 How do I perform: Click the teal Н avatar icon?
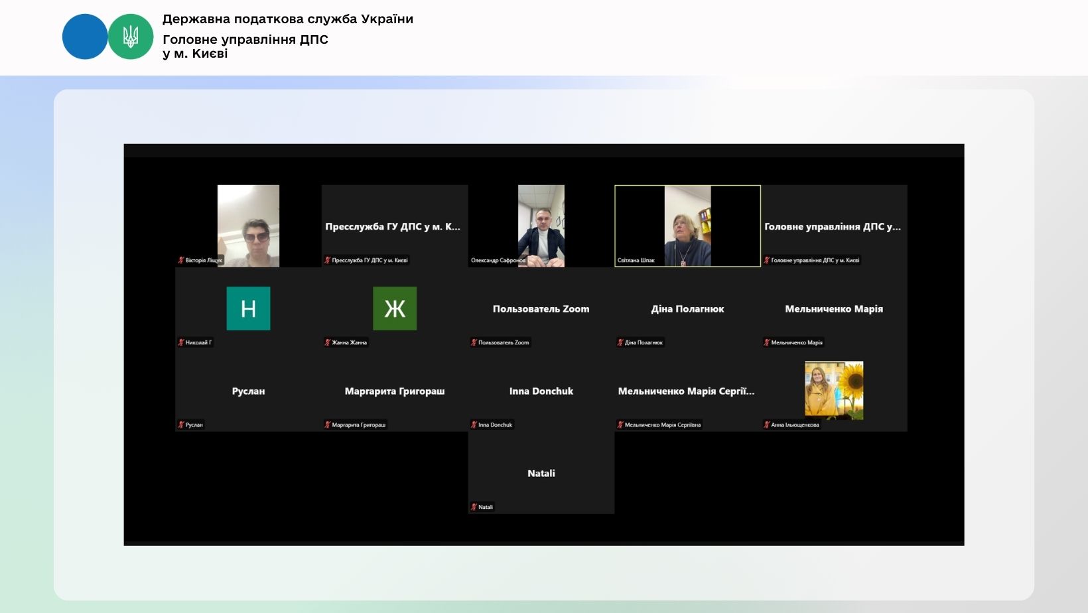[x=248, y=308]
